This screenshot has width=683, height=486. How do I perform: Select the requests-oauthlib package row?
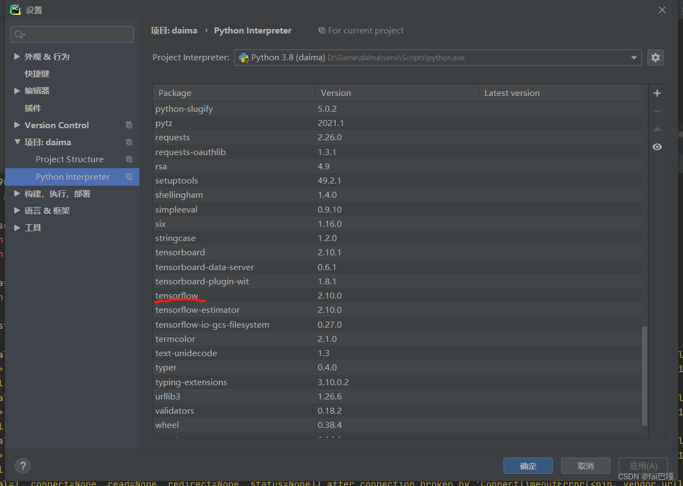coord(397,152)
